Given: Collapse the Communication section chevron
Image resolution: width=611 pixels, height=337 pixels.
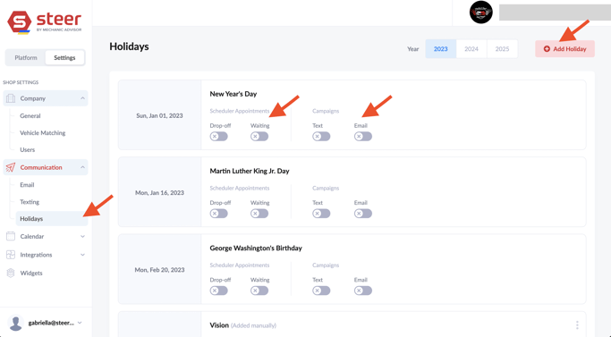Looking at the screenshot, I should 82,167.
